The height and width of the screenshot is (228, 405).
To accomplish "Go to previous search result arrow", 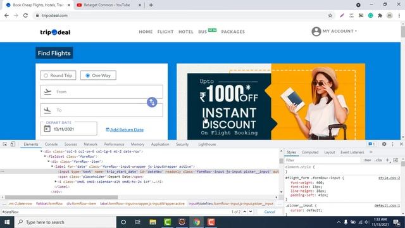I will tap(245, 212).
